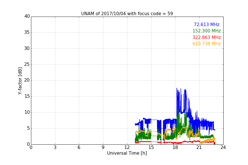The height and width of the screenshot is (165, 248).
Task: Click the x-axis tick label 12
Action: (x=127, y=148)
